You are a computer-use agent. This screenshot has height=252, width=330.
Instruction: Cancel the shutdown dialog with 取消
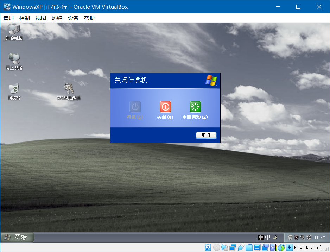[206, 135]
